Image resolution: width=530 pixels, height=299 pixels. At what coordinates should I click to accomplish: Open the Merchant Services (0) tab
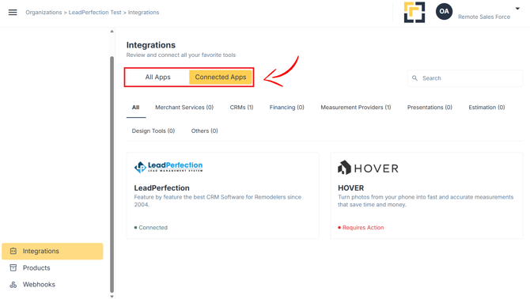coord(184,108)
